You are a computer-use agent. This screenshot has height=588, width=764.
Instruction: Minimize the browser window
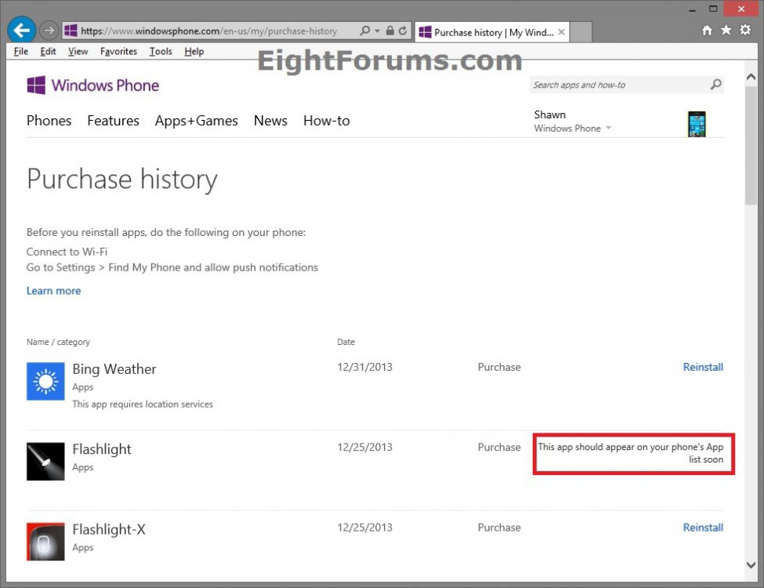point(693,9)
